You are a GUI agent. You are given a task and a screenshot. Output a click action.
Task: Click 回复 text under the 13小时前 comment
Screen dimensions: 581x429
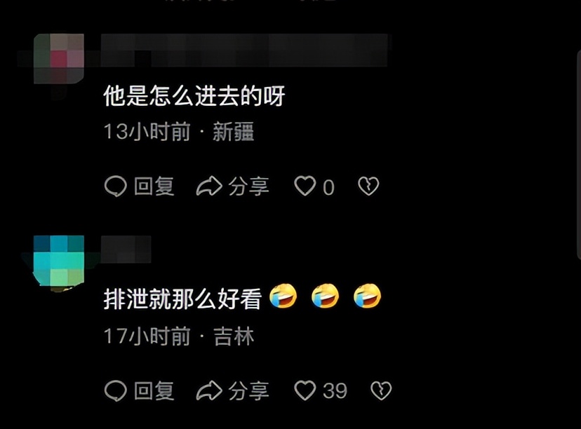pos(154,186)
